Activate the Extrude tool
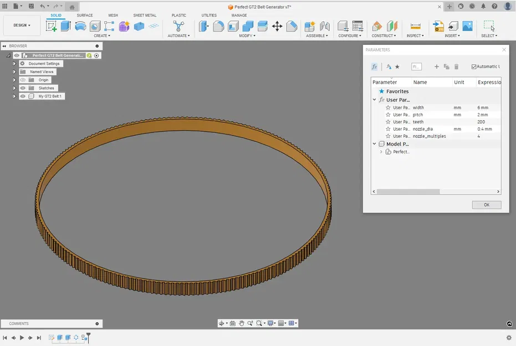The height and width of the screenshot is (346, 516). tap(65, 25)
